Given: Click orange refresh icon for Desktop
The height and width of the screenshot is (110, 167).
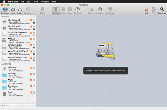Looking at the screenshot, I should point(31,74).
